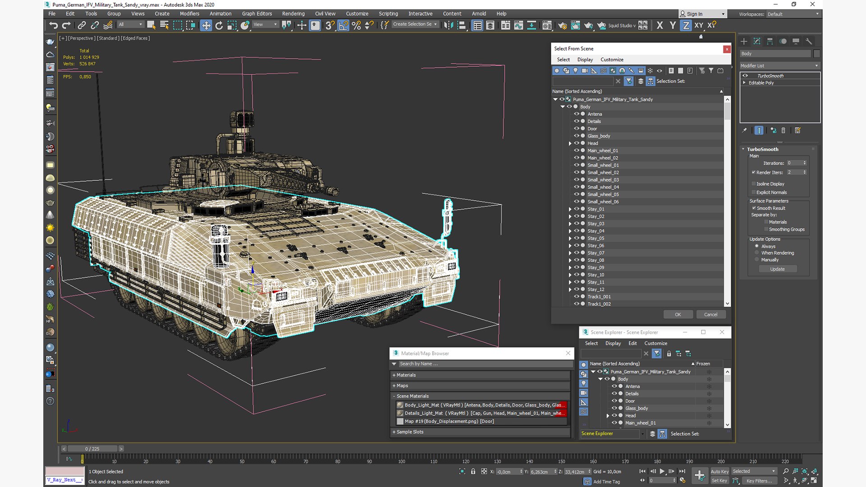This screenshot has width=866, height=487.
Task: Open Customize menu in Scene Explorer
Action: tap(655, 343)
